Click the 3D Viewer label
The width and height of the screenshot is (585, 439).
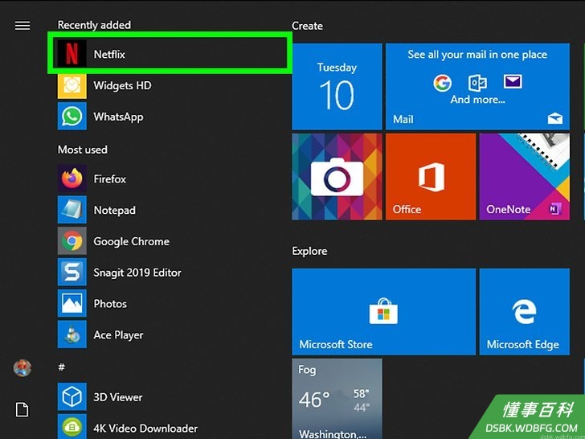click(x=118, y=397)
